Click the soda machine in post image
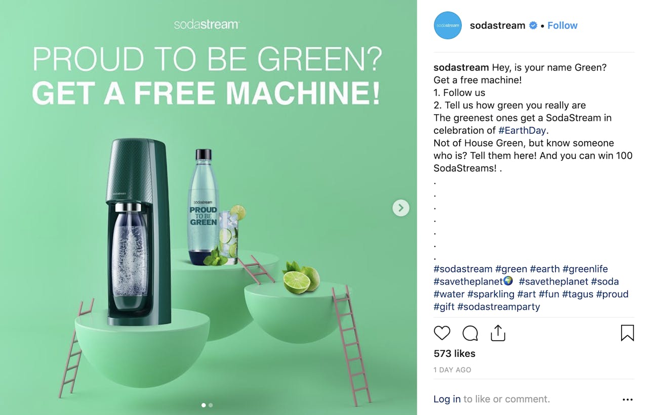648x415 pixels. [138, 232]
